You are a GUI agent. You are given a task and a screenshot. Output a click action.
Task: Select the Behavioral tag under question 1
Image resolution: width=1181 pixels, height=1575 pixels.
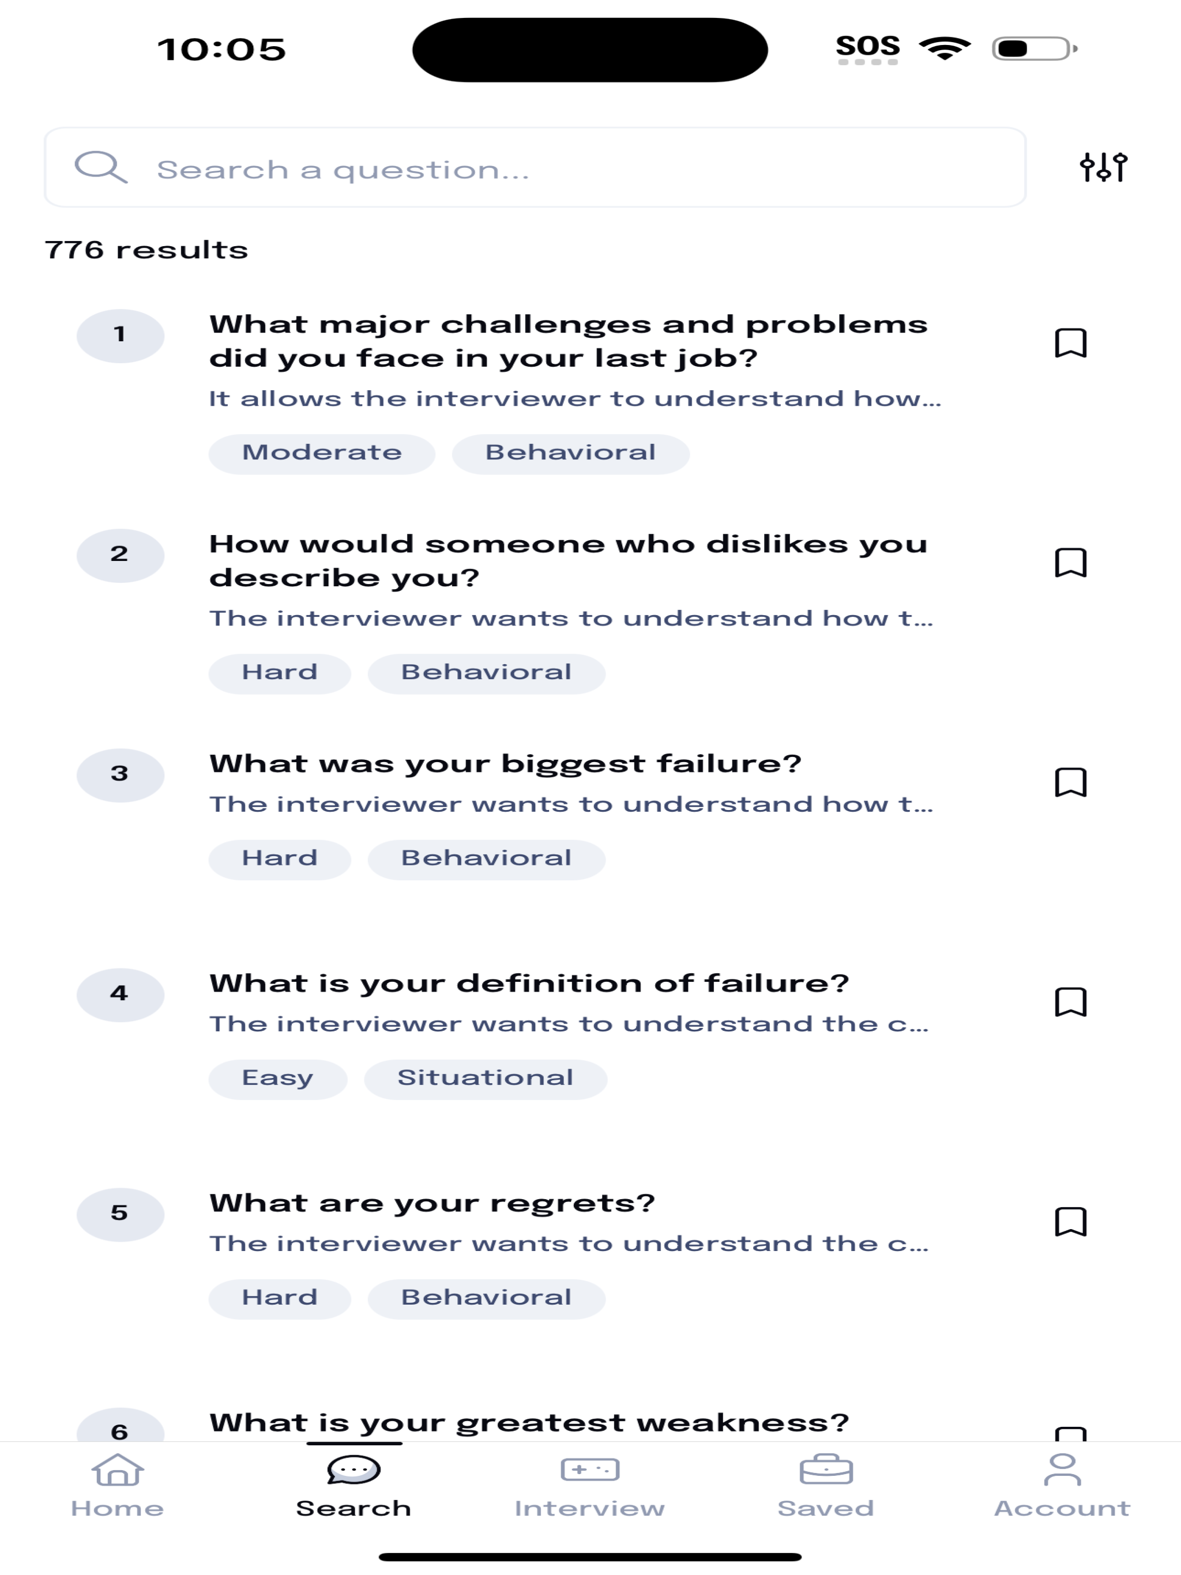point(570,452)
